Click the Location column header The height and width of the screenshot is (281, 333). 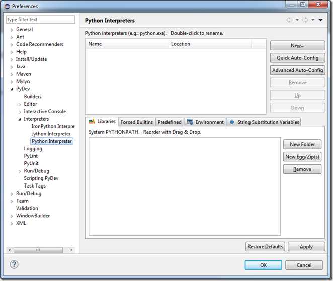(x=210, y=44)
